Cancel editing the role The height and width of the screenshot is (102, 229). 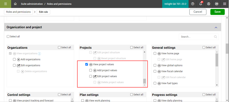click(x=198, y=12)
